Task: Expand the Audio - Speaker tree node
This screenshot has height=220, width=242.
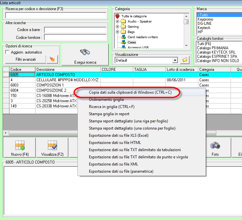Action: pyautogui.click(x=118, y=21)
